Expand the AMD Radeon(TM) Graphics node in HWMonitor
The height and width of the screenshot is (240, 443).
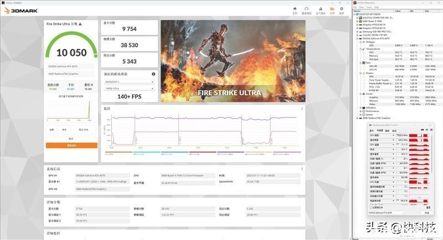pos(357,118)
